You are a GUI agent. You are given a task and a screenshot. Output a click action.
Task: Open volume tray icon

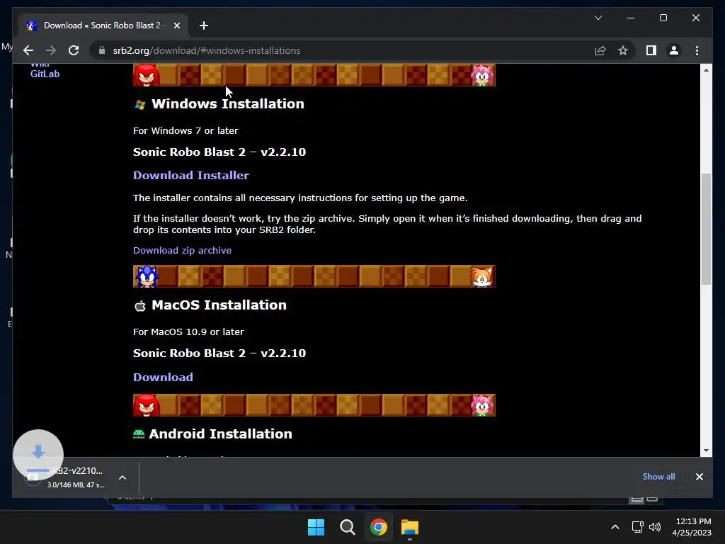[x=655, y=527]
